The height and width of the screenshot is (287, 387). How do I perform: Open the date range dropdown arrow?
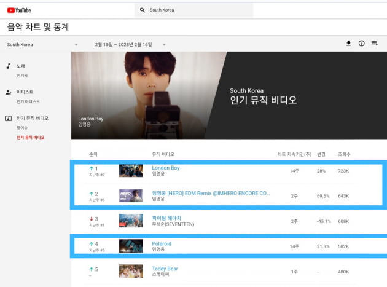(164, 45)
